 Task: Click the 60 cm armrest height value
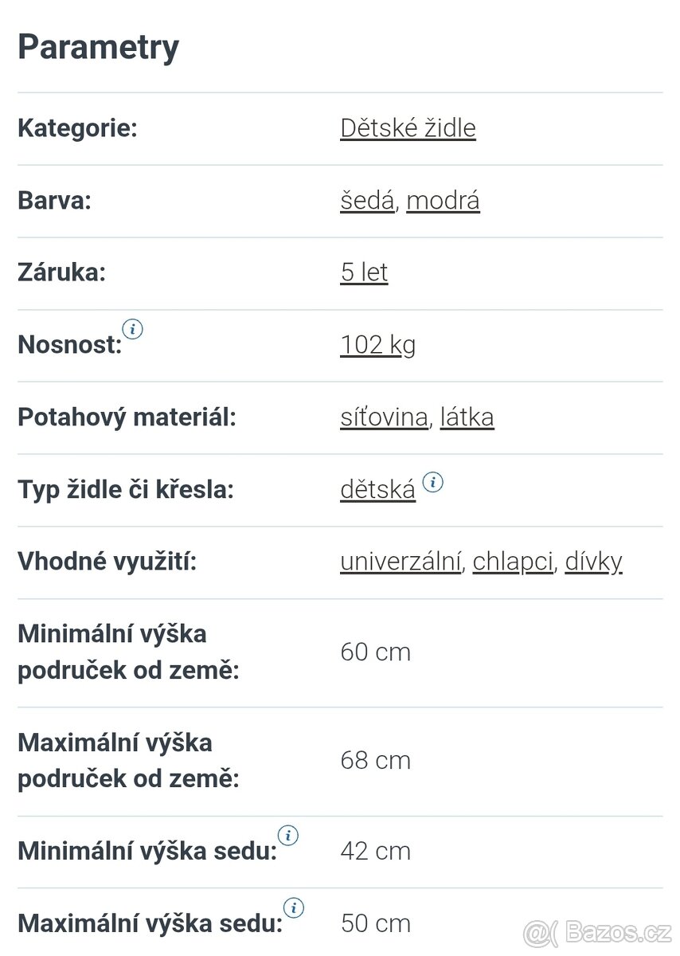[x=375, y=652]
